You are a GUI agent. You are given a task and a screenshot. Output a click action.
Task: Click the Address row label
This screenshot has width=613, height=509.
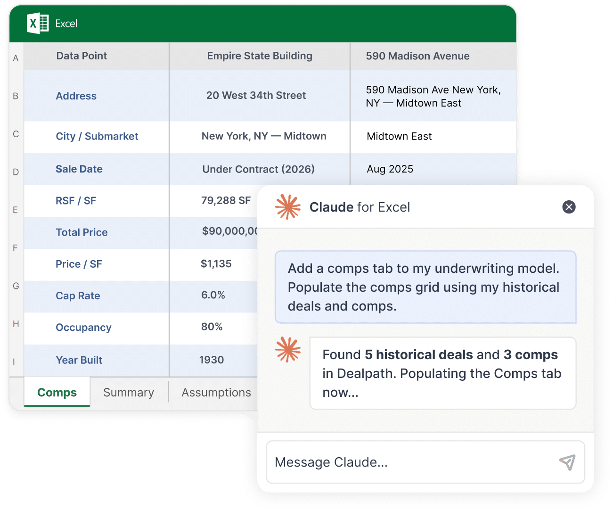76,96
